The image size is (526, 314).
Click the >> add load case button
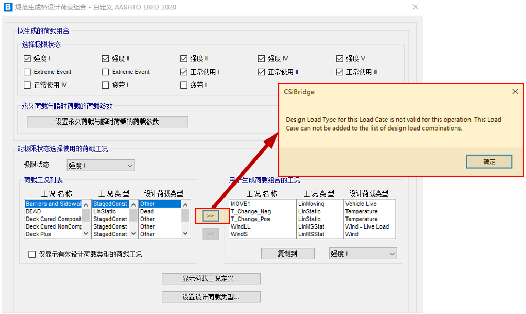210,215
